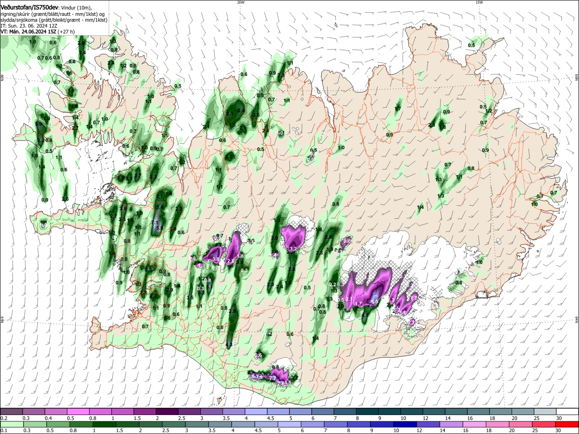579x434 pixels.
Task: Select the darkest purple swatch labeled 2 in upper legend
Action: [167, 411]
